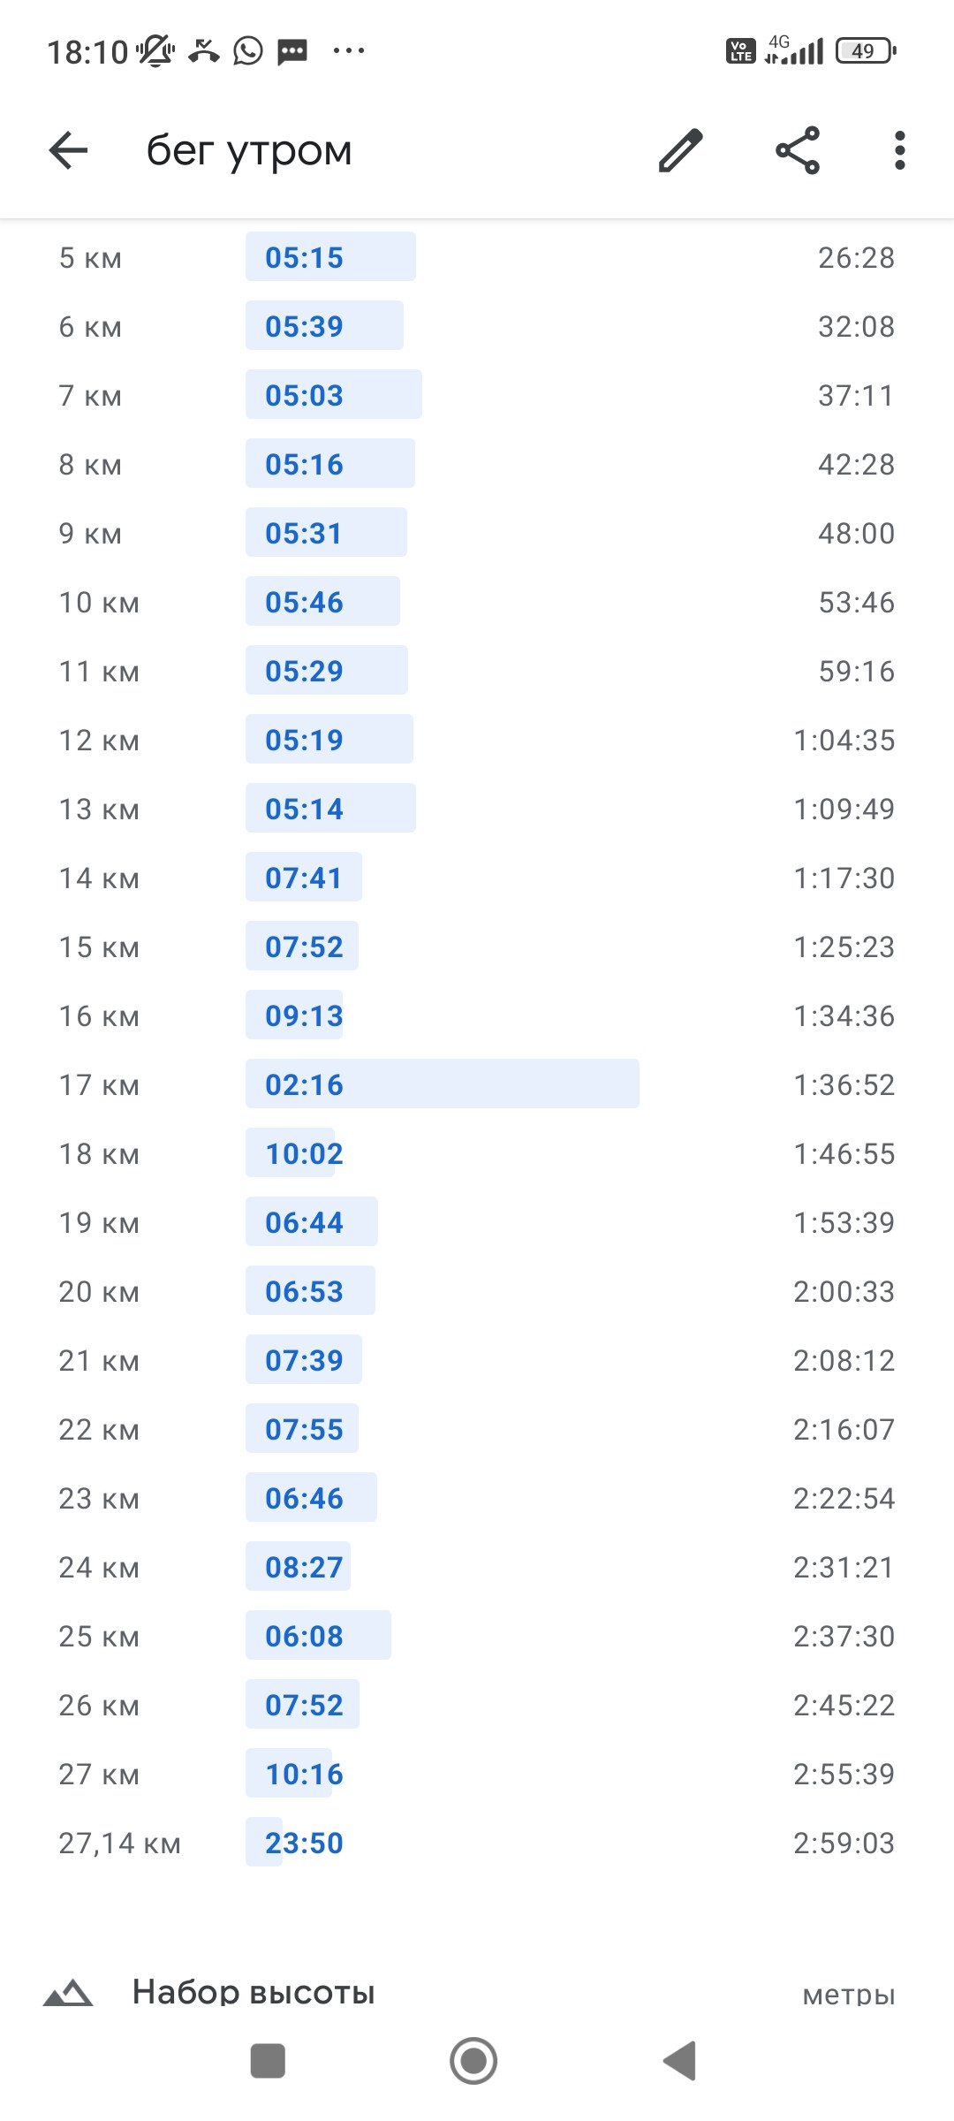Tap the mountain elevation gain icon

(x=68, y=1992)
